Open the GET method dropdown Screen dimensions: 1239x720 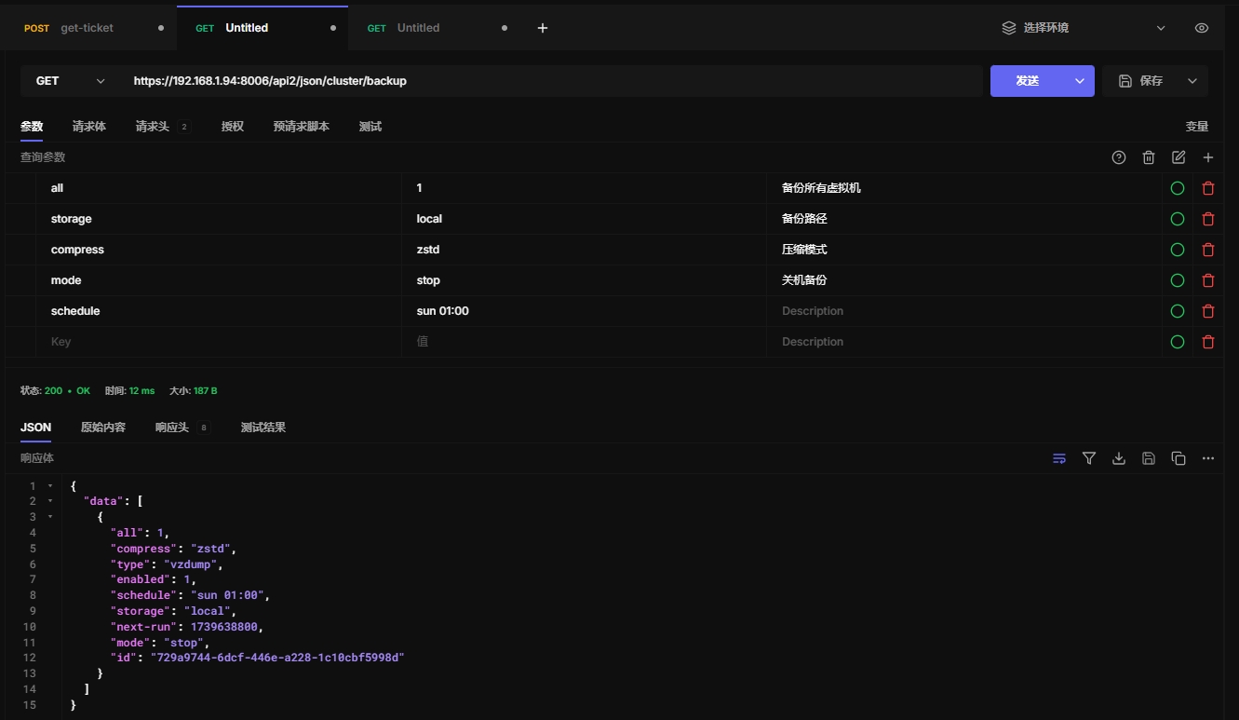click(70, 81)
